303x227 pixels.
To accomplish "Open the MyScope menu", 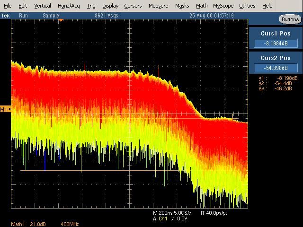I will (223, 6).
